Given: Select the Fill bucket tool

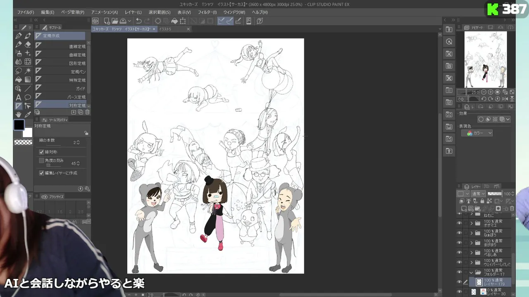Looking at the screenshot, I should pos(19,80).
